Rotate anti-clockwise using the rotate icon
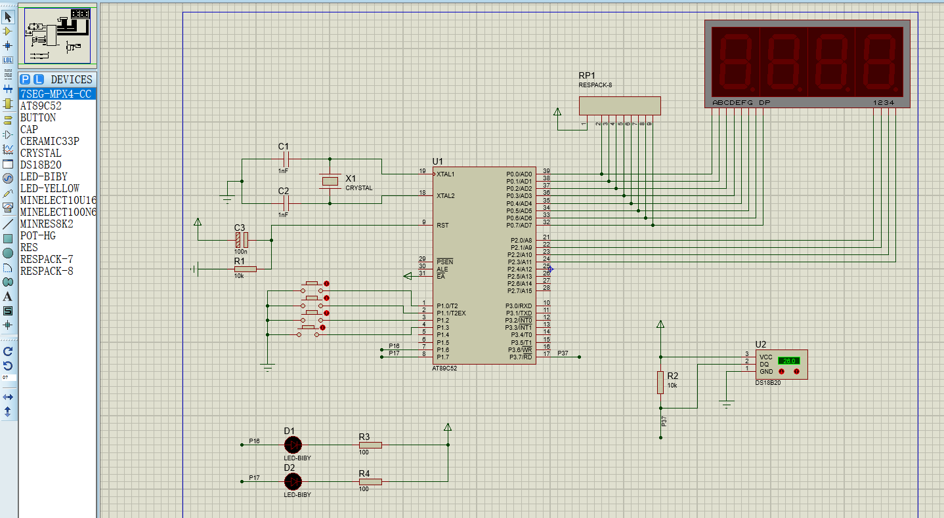Viewport: 944px width, 518px height. coord(8,365)
